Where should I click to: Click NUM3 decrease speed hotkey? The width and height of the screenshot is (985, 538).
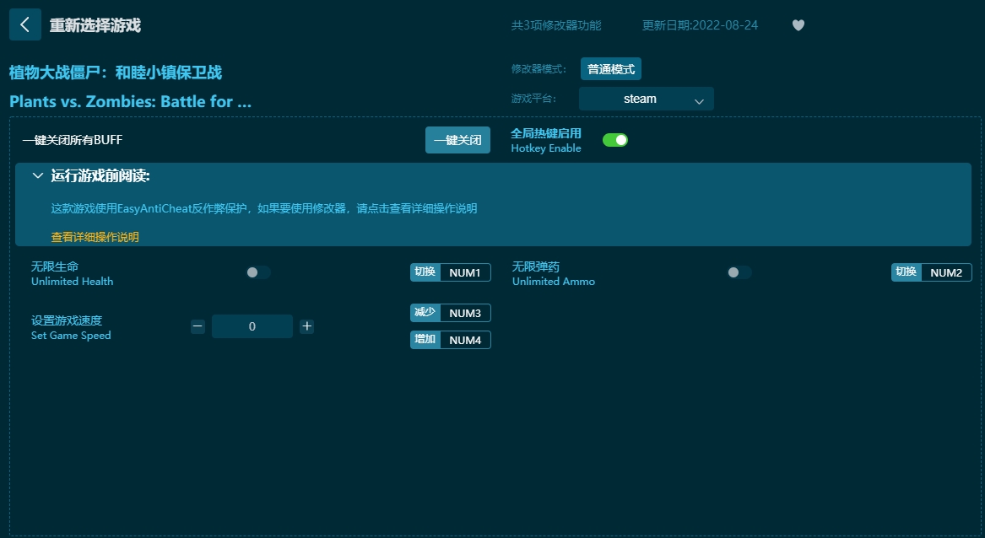[x=464, y=313]
